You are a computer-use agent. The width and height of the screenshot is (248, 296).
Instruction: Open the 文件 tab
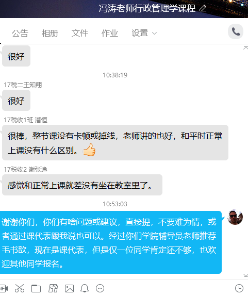(x=79, y=33)
